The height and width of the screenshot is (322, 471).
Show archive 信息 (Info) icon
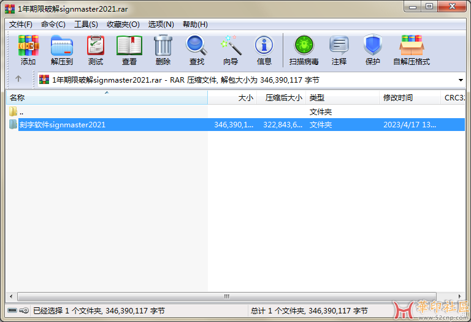click(264, 45)
